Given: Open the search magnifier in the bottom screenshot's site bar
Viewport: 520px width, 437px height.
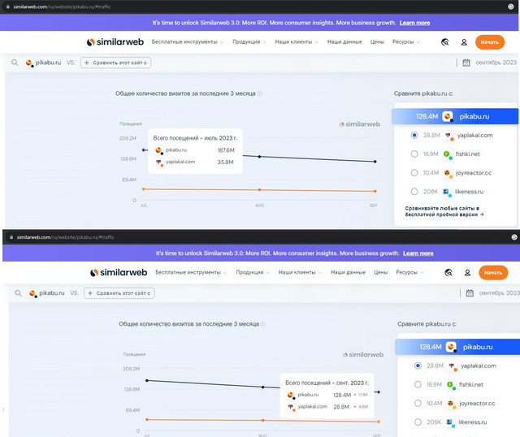Looking at the screenshot, I should click(18, 293).
